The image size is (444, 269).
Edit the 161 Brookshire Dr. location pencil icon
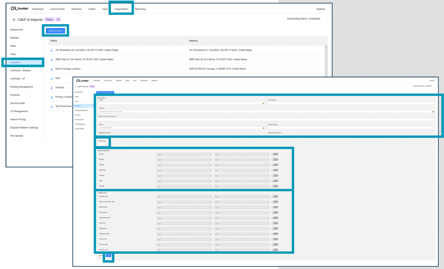coord(52,50)
